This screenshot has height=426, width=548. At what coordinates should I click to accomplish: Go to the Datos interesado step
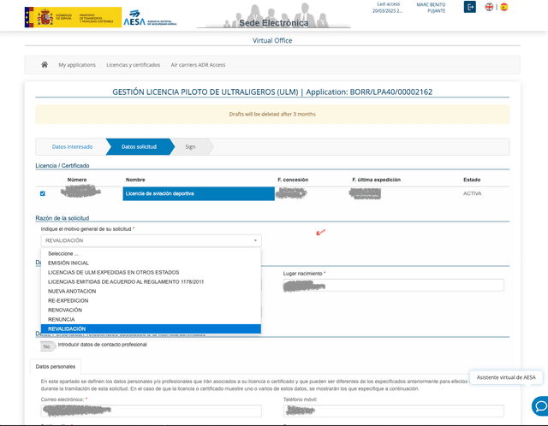(x=72, y=146)
